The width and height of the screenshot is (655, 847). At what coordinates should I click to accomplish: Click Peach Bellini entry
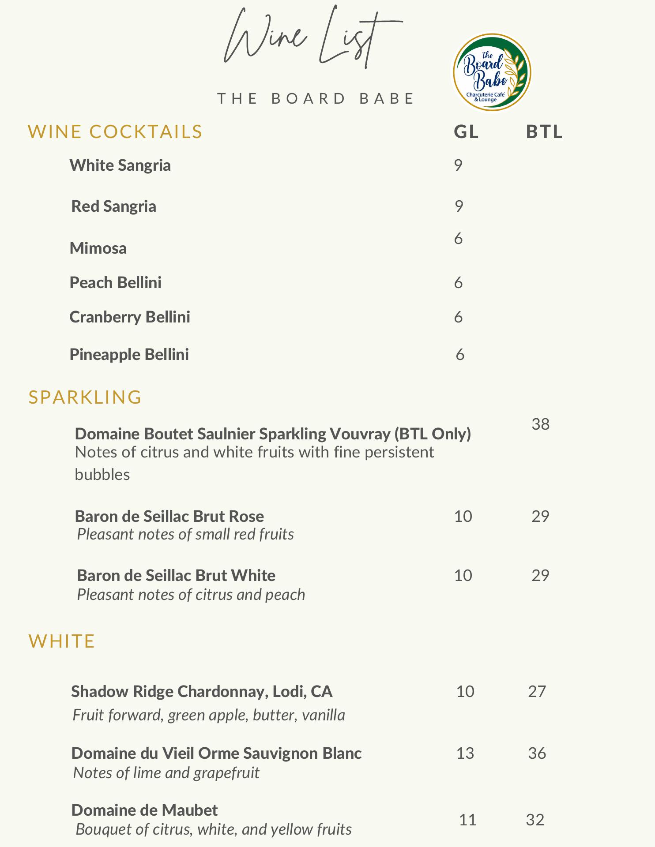click(116, 283)
